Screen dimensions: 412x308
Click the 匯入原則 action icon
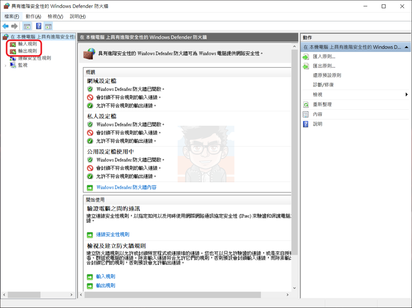pos(306,56)
